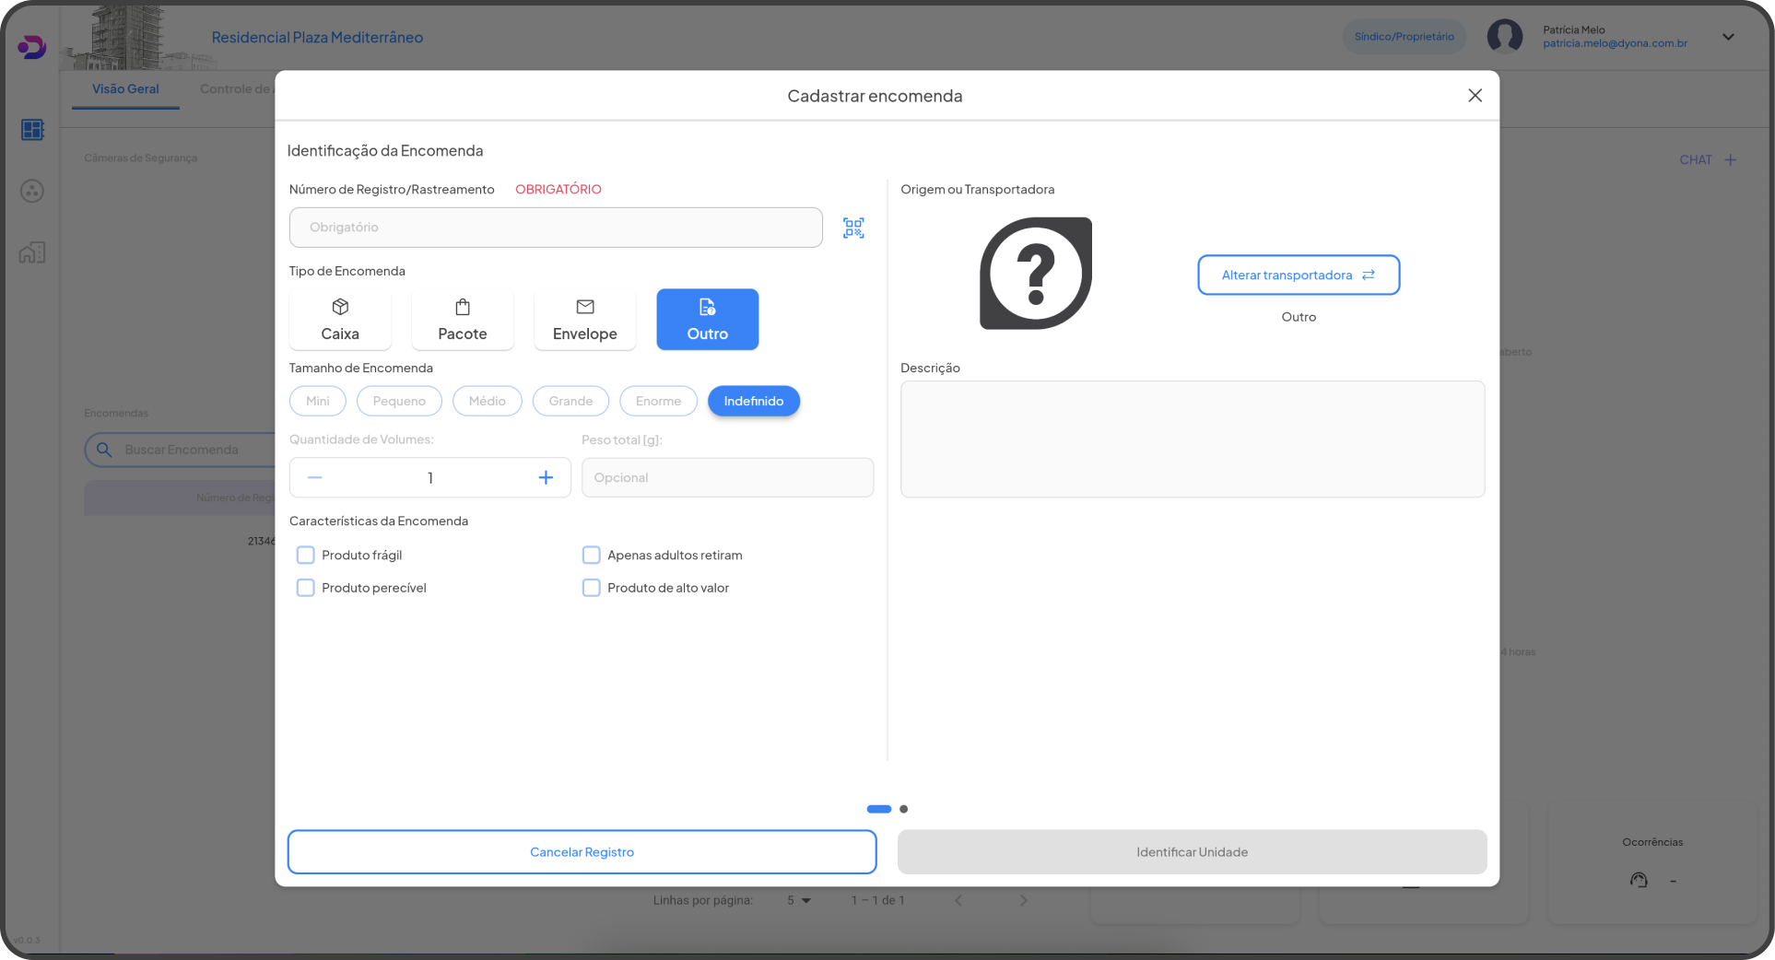Click the first step page indicator
The width and height of the screenshot is (1775, 960).
point(879,809)
